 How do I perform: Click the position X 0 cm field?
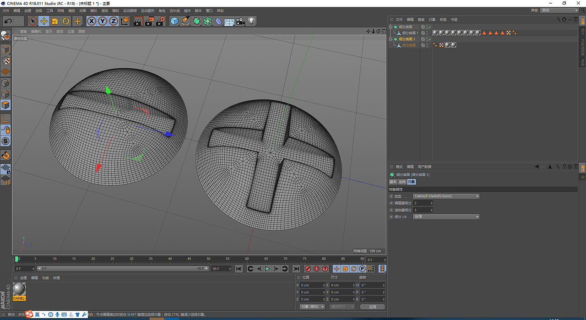(x=312, y=285)
